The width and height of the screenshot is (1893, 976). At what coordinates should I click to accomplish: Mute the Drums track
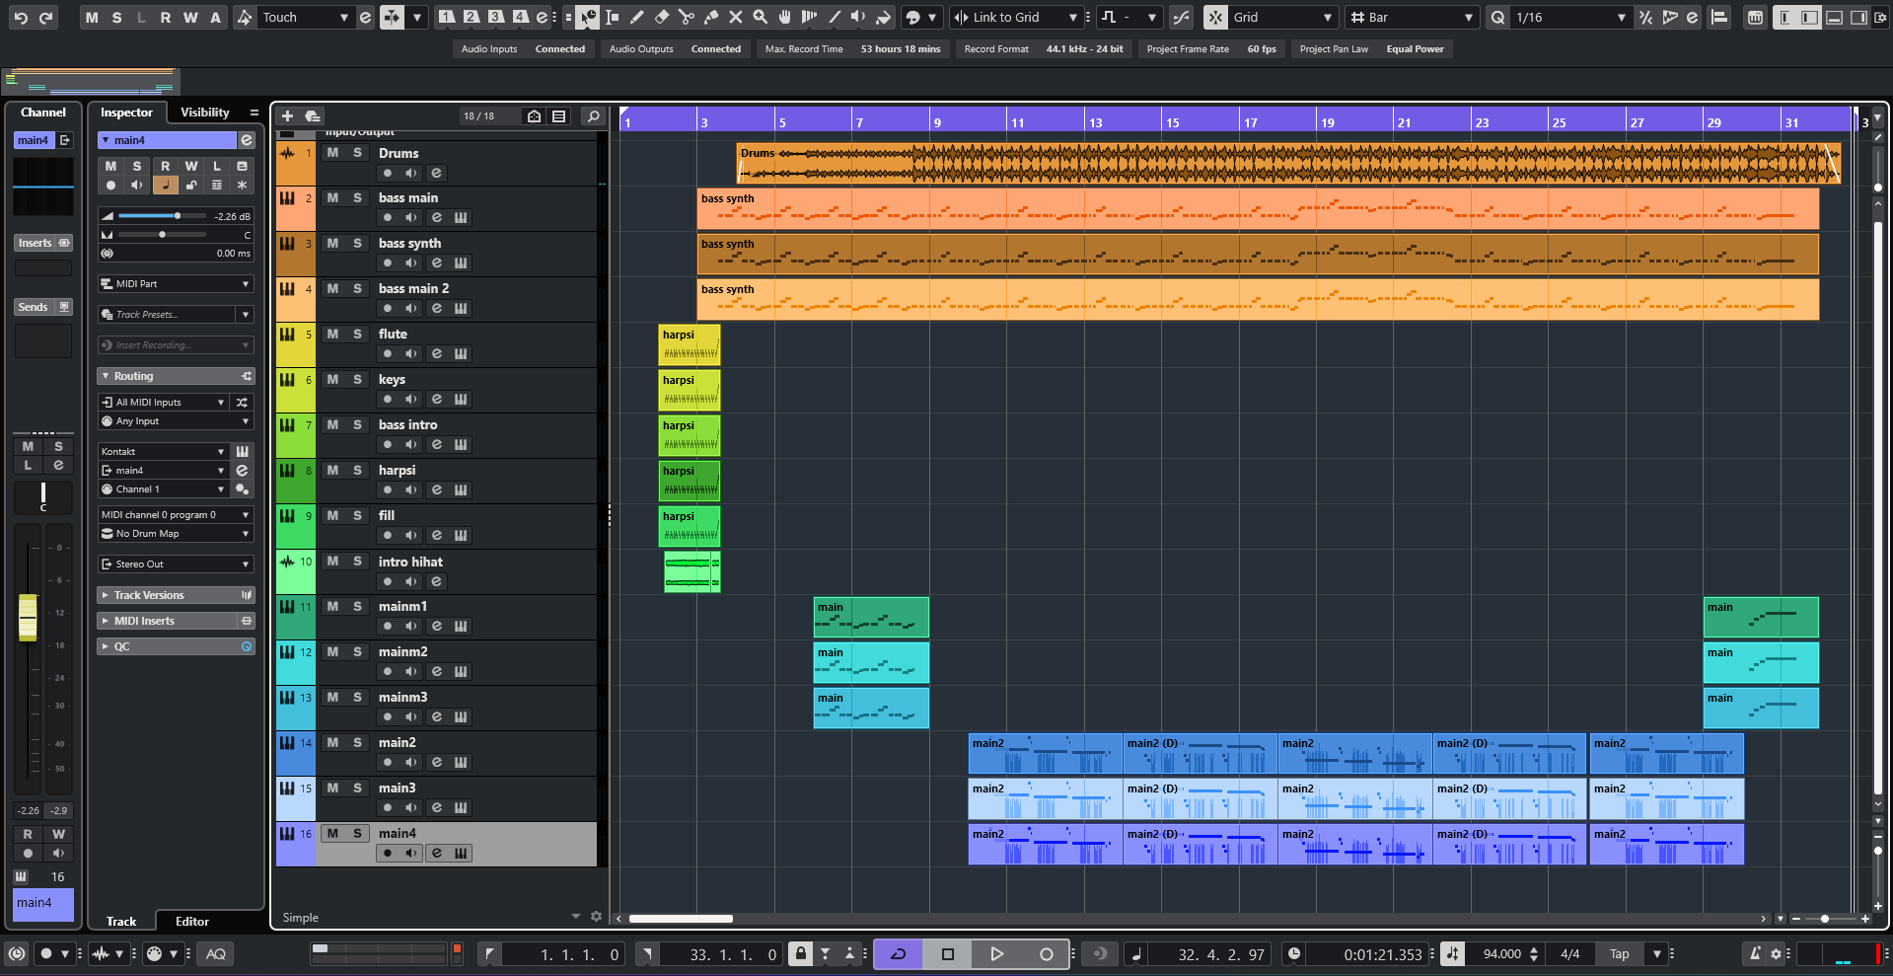click(x=332, y=153)
